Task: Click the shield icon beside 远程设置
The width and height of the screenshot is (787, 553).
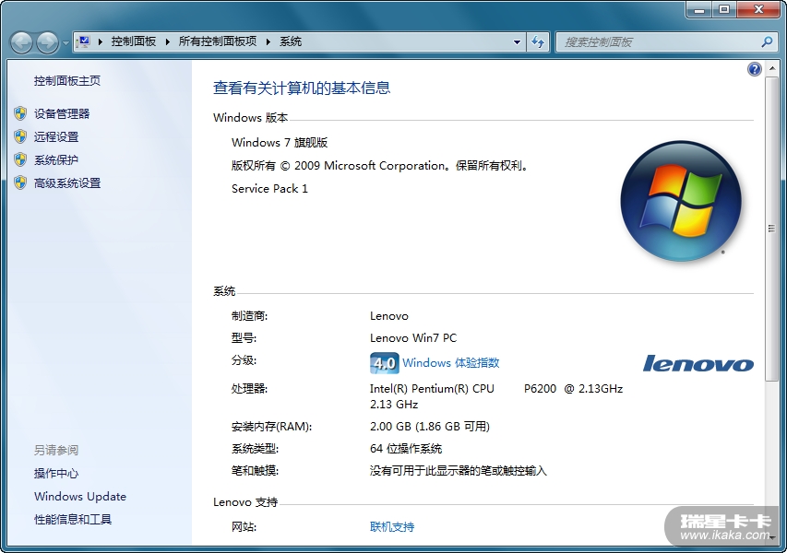Action: point(20,137)
